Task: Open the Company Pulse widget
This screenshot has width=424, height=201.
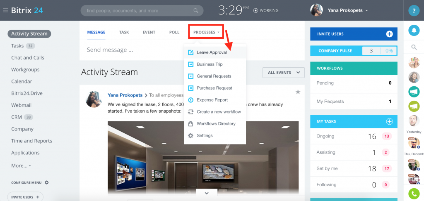Action: 354,51
